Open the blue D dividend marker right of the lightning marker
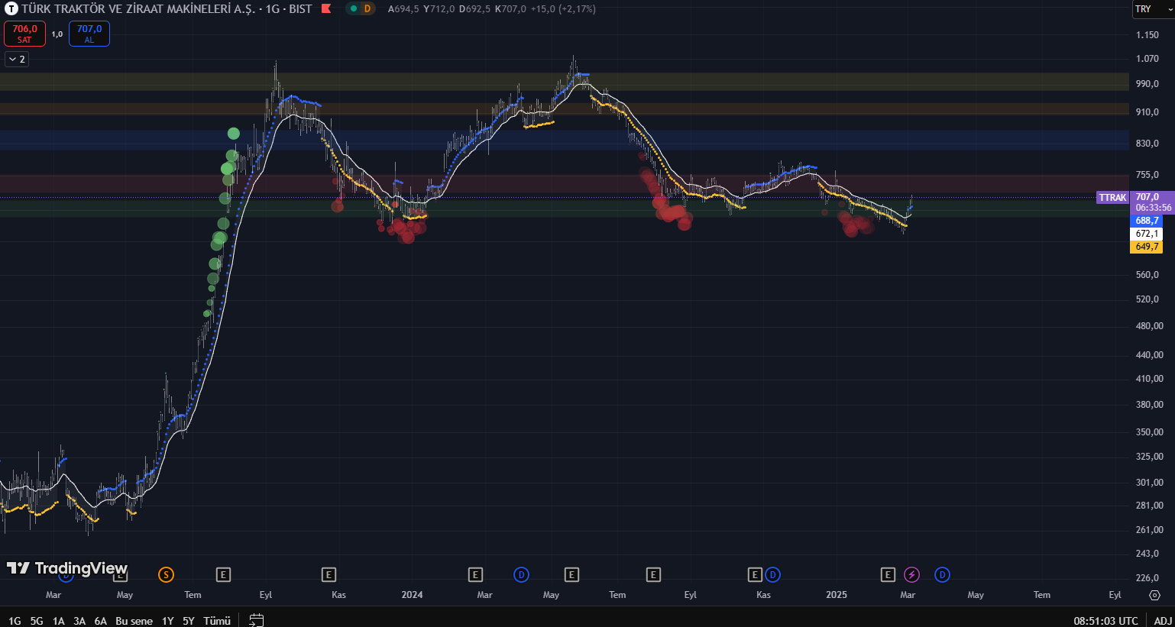Image resolution: width=1175 pixels, height=627 pixels. pyautogui.click(x=942, y=575)
